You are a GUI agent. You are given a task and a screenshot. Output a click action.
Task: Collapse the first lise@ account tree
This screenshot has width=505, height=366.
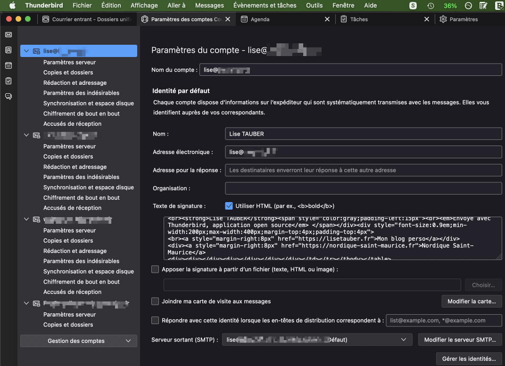[26, 51]
